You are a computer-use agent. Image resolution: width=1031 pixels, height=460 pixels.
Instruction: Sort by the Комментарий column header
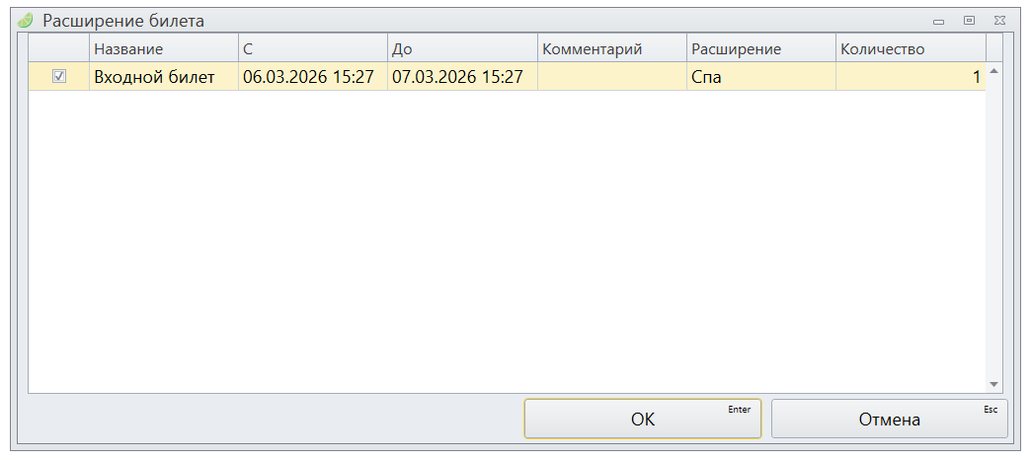611,49
